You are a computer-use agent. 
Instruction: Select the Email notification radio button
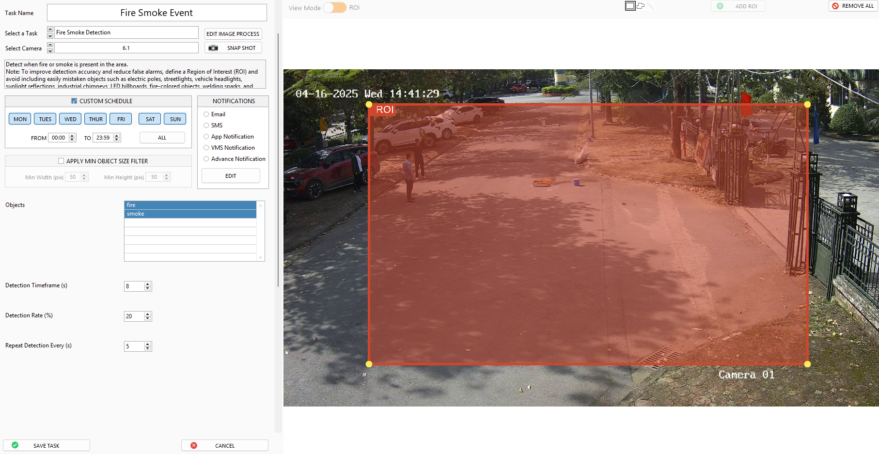click(x=206, y=114)
